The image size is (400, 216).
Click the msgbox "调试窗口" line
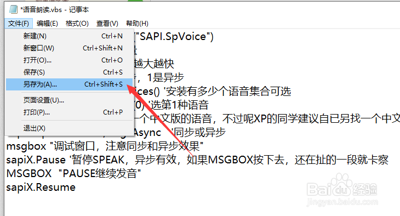point(105,146)
